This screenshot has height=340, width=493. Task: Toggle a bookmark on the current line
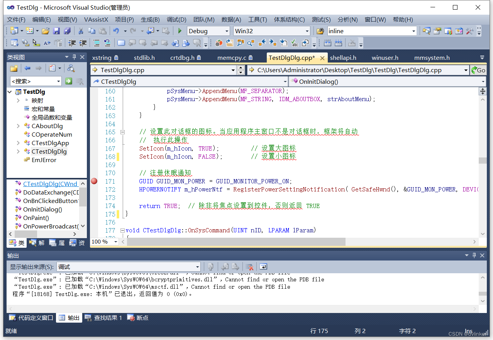(121, 43)
